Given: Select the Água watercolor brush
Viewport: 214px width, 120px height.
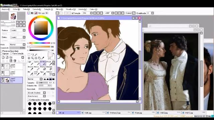Looking at the screenshot, I should pos(43,73).
